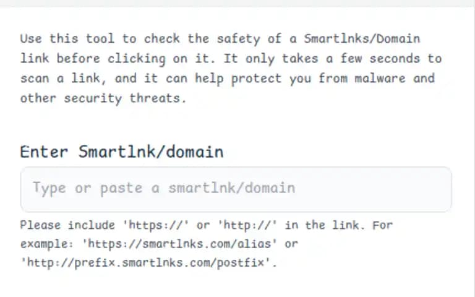Select the 'https://' text in the hint
475x297 pixels.
pyautogui.click(x=156, y=225)
